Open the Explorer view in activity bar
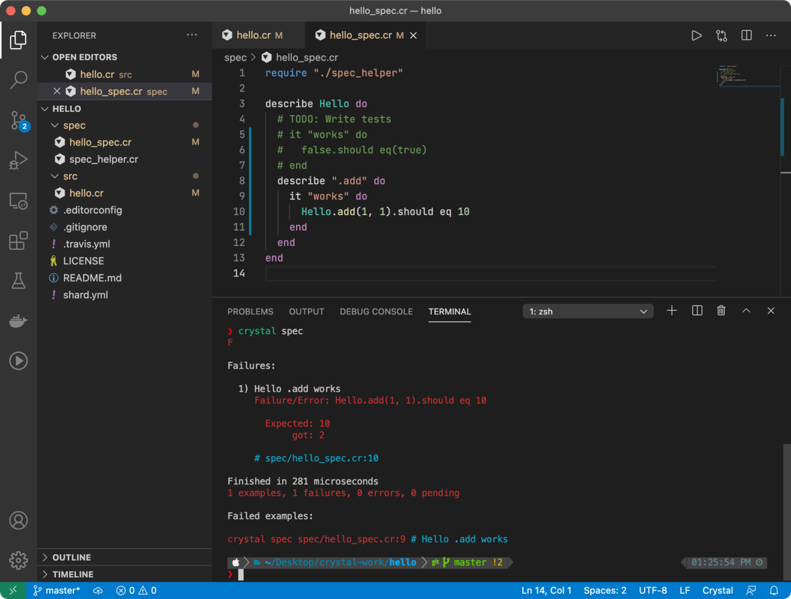Image resolution: width=791 pixels, height=599 pixels. click(x=18, y=40)
